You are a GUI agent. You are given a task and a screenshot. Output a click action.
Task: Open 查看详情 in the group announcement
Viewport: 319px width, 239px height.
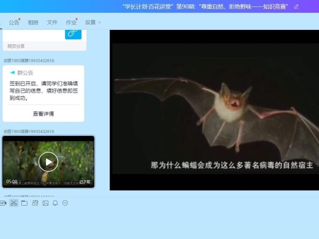coord(43,114)
